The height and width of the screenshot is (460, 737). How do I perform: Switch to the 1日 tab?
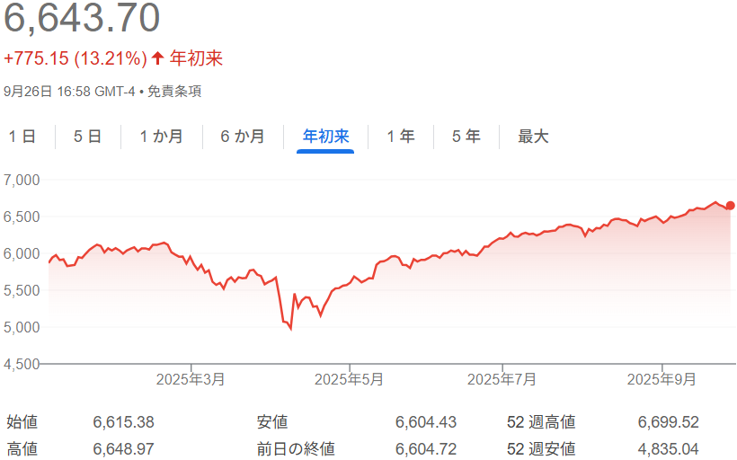coord(22,137)
